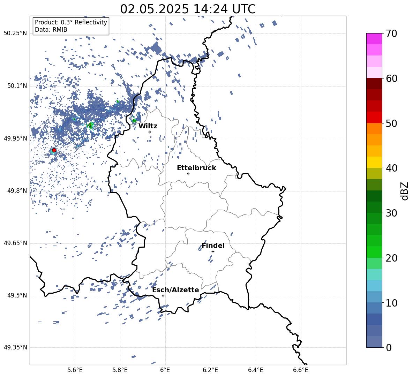Screen dimensions: 413x377
Task: Click the green echo cell northwest of Wiltz
Action: tap(134, 121)
